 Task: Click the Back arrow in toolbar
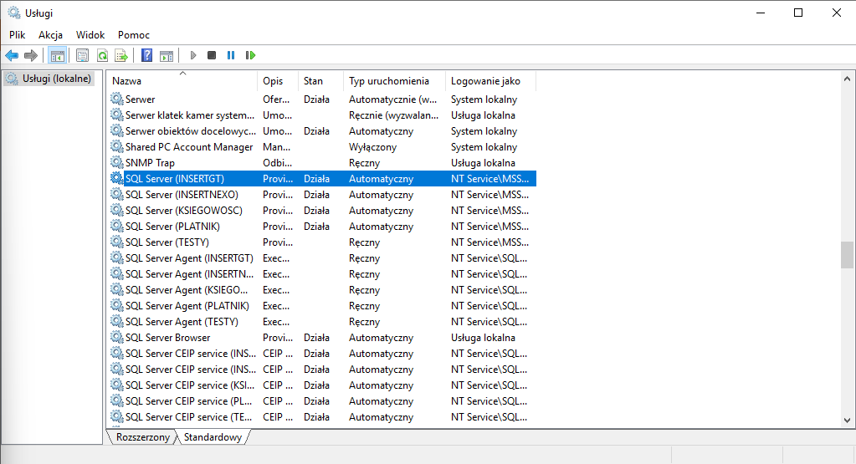click(x=12, y=55)
